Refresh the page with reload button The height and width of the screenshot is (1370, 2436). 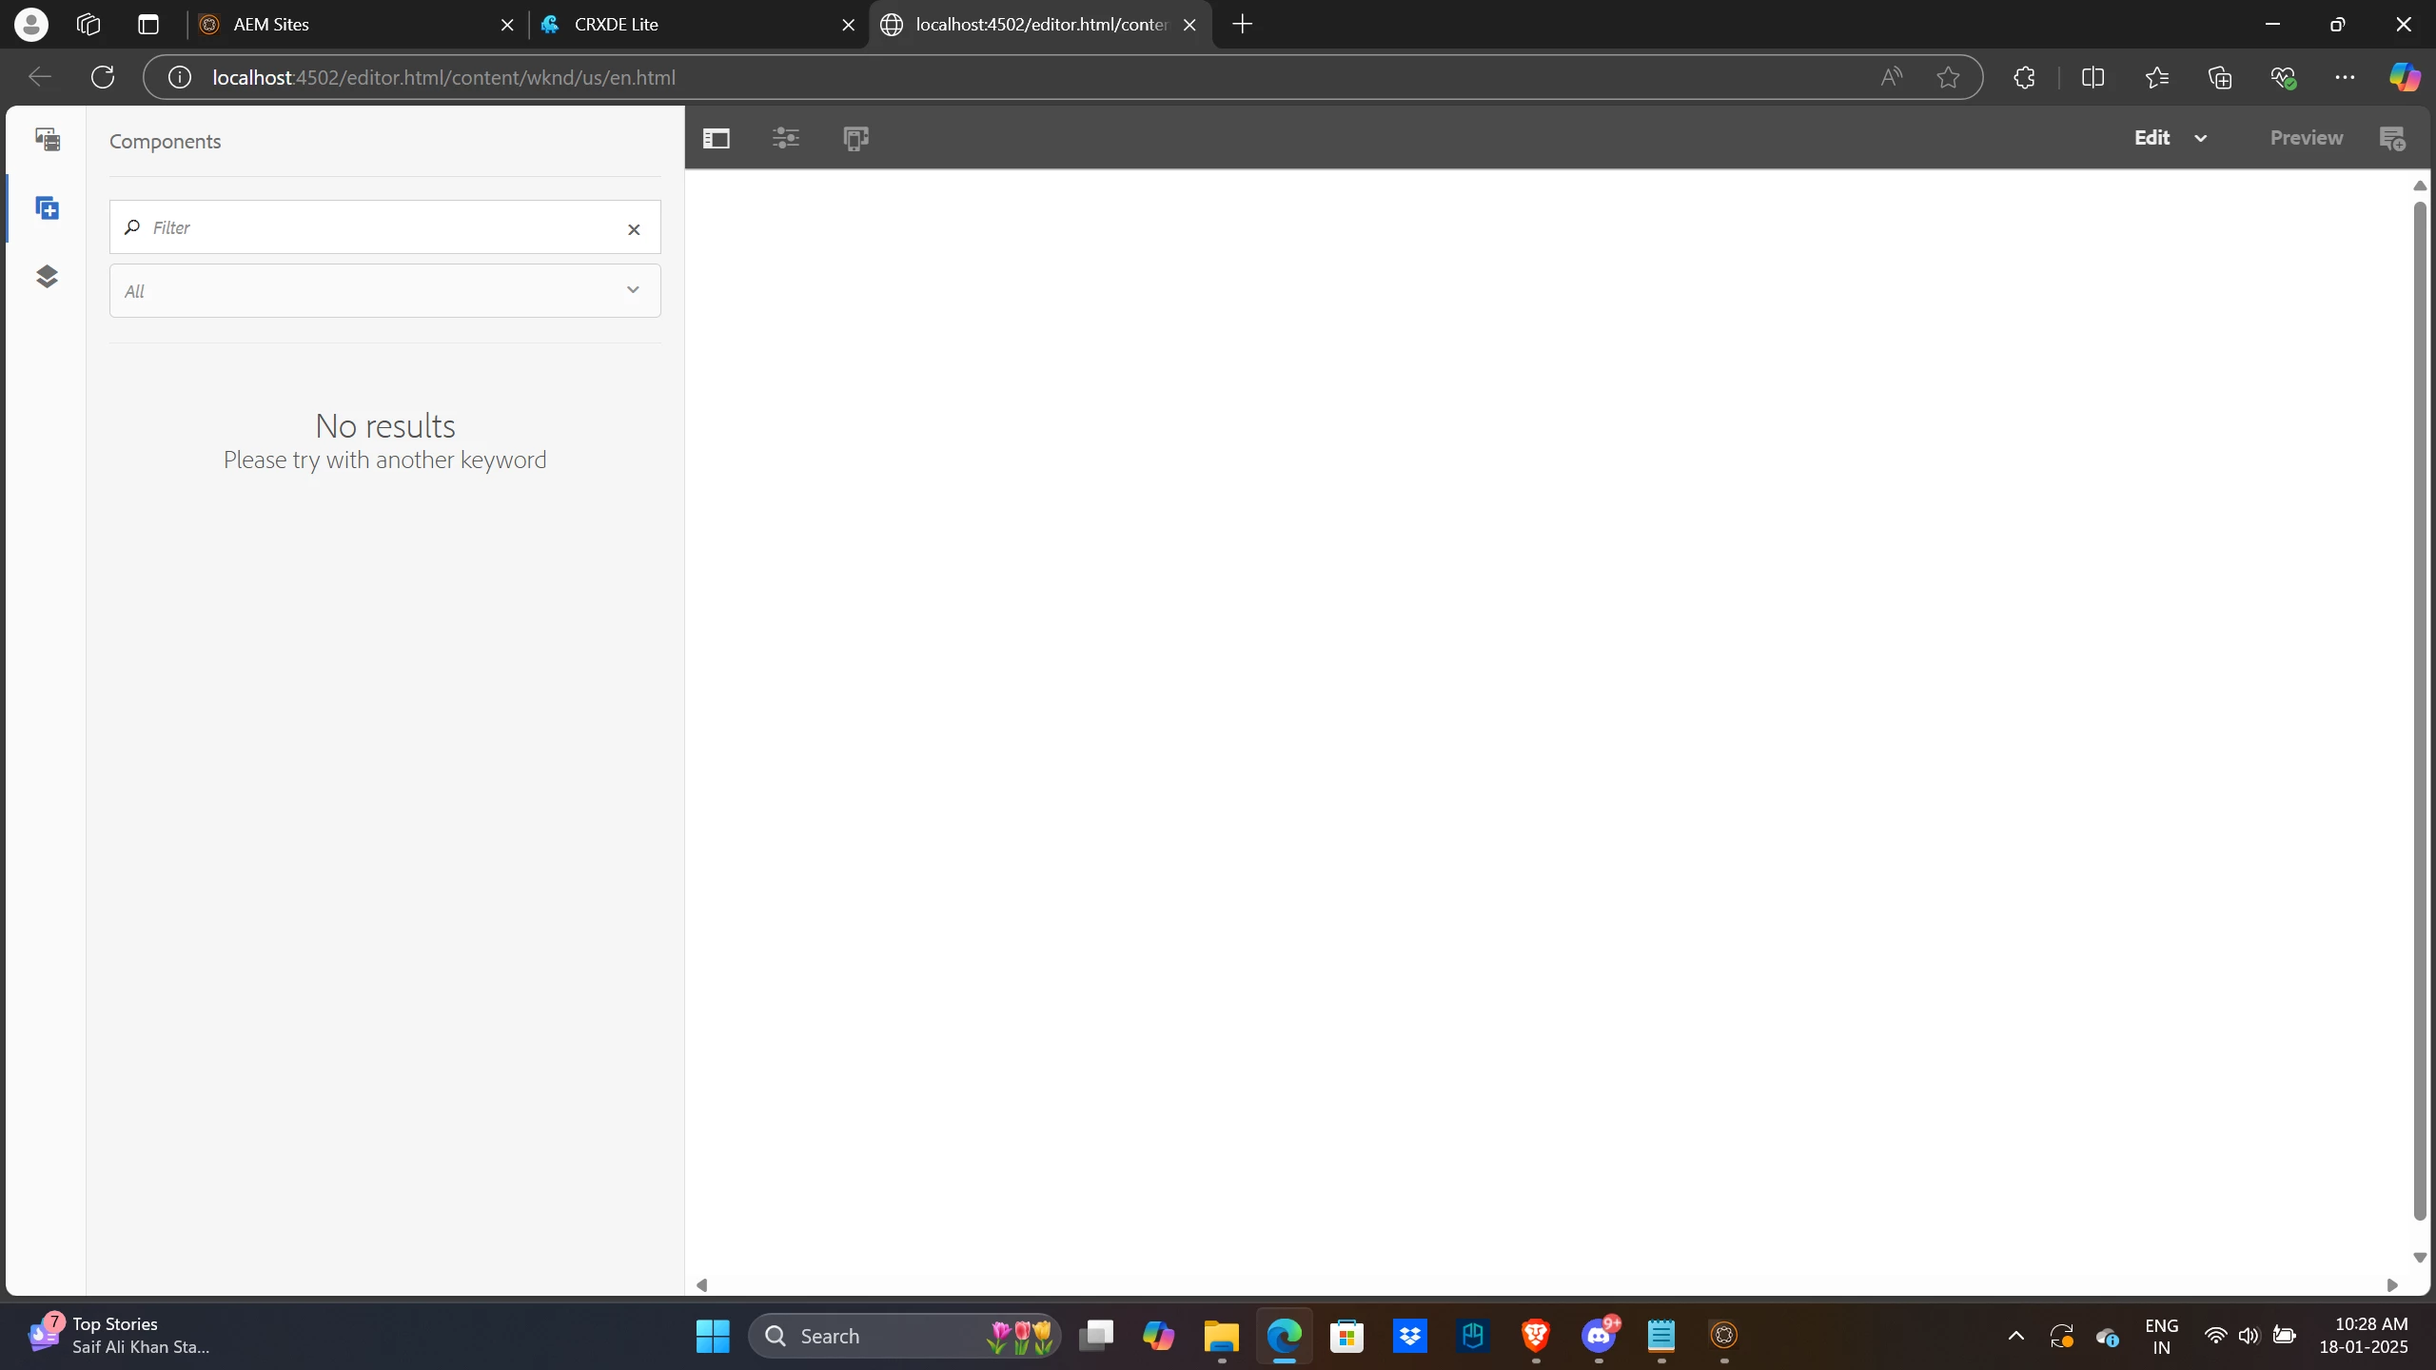(x=103, y=77)
